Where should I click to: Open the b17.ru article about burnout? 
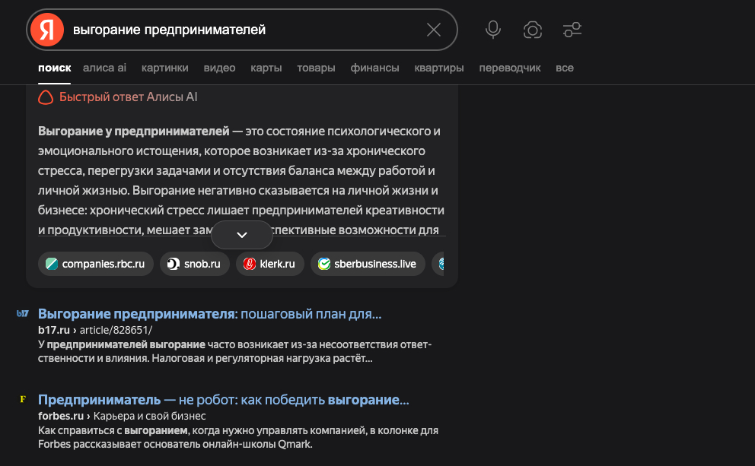point(209,314)
